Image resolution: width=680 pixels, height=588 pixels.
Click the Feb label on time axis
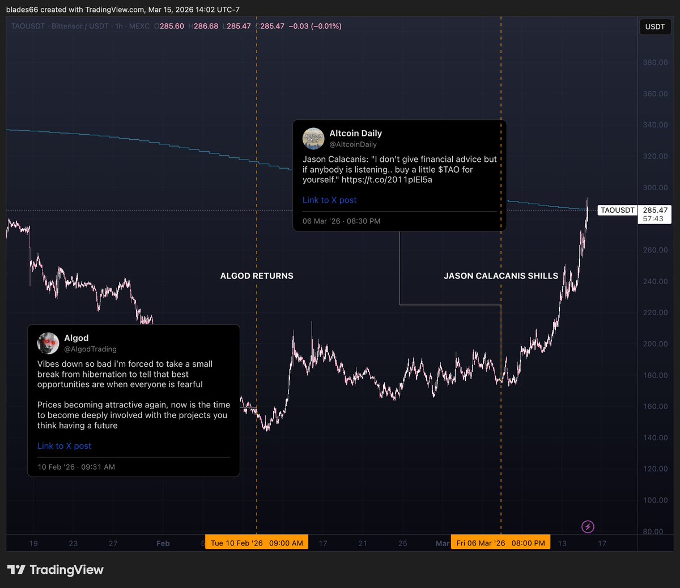tap(163, 543)
